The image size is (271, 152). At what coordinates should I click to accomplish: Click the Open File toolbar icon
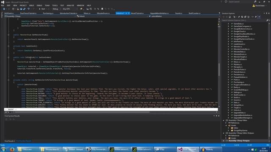18,9
